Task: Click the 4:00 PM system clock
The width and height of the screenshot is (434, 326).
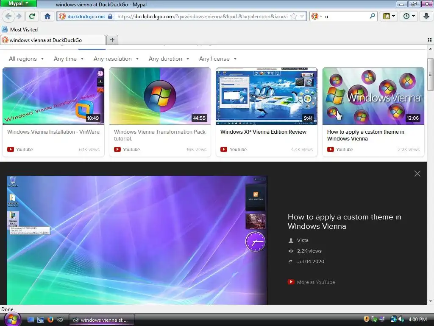Action: [x=417, y=319]
